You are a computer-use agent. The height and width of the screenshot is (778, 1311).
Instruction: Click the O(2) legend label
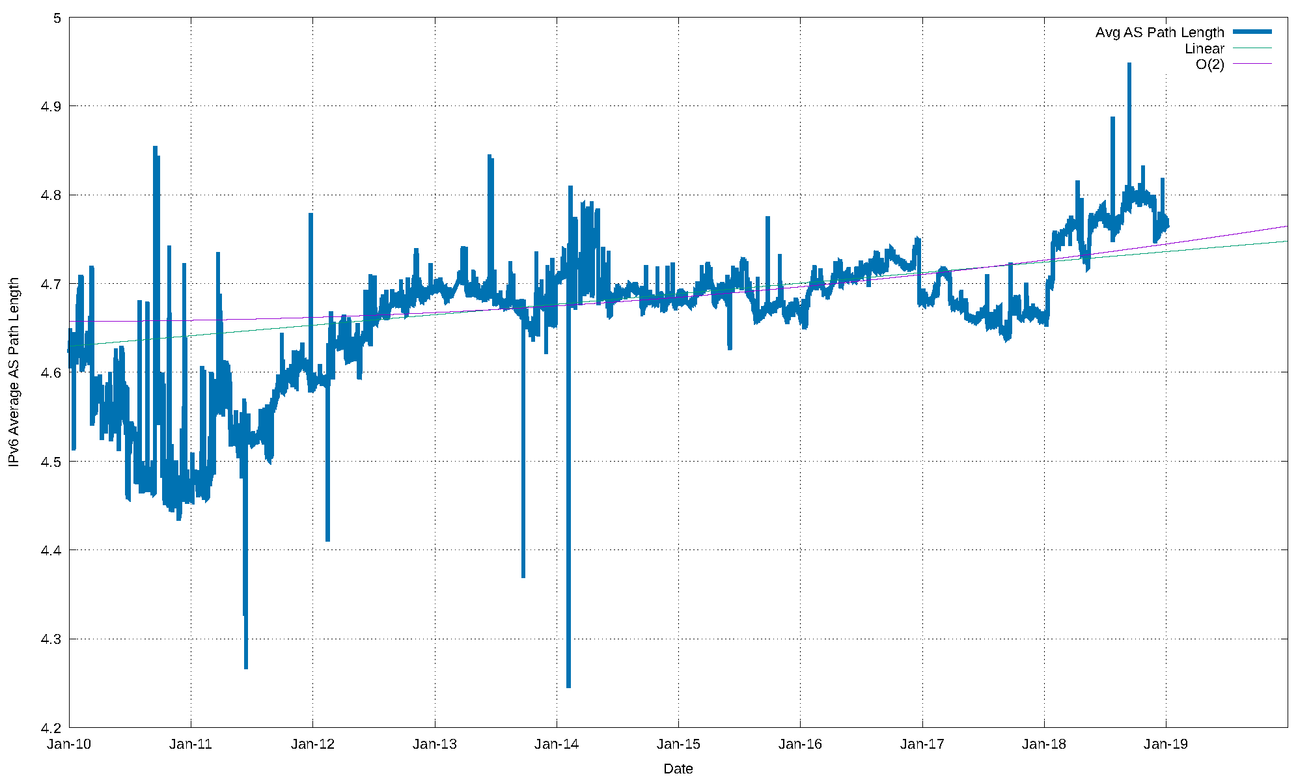coord(1209,64)
